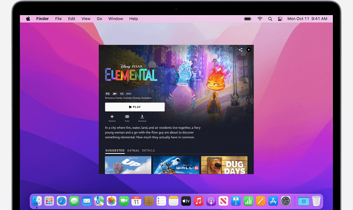Image resolution: width=353 pixels, height=210 pixels.
Task: Open Notes from the Dock
Action: point(173,201)
